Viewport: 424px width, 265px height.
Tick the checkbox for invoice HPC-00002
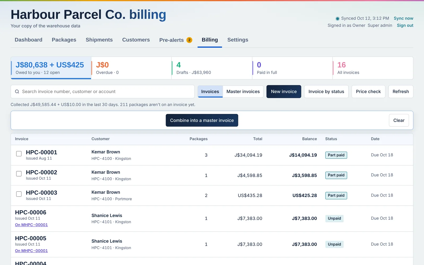[x=19, y=174]
